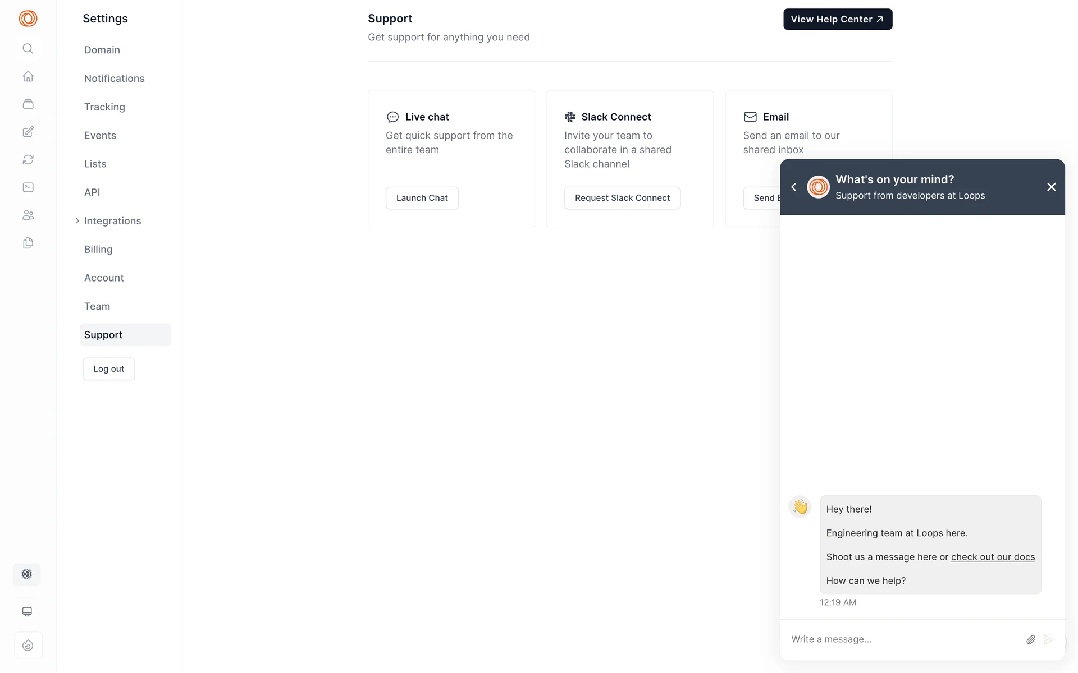Viewport: 1078px width, 673px height.
Task: Click the attachment paperclip icon in chat
Action: (x=1030, y=640)
